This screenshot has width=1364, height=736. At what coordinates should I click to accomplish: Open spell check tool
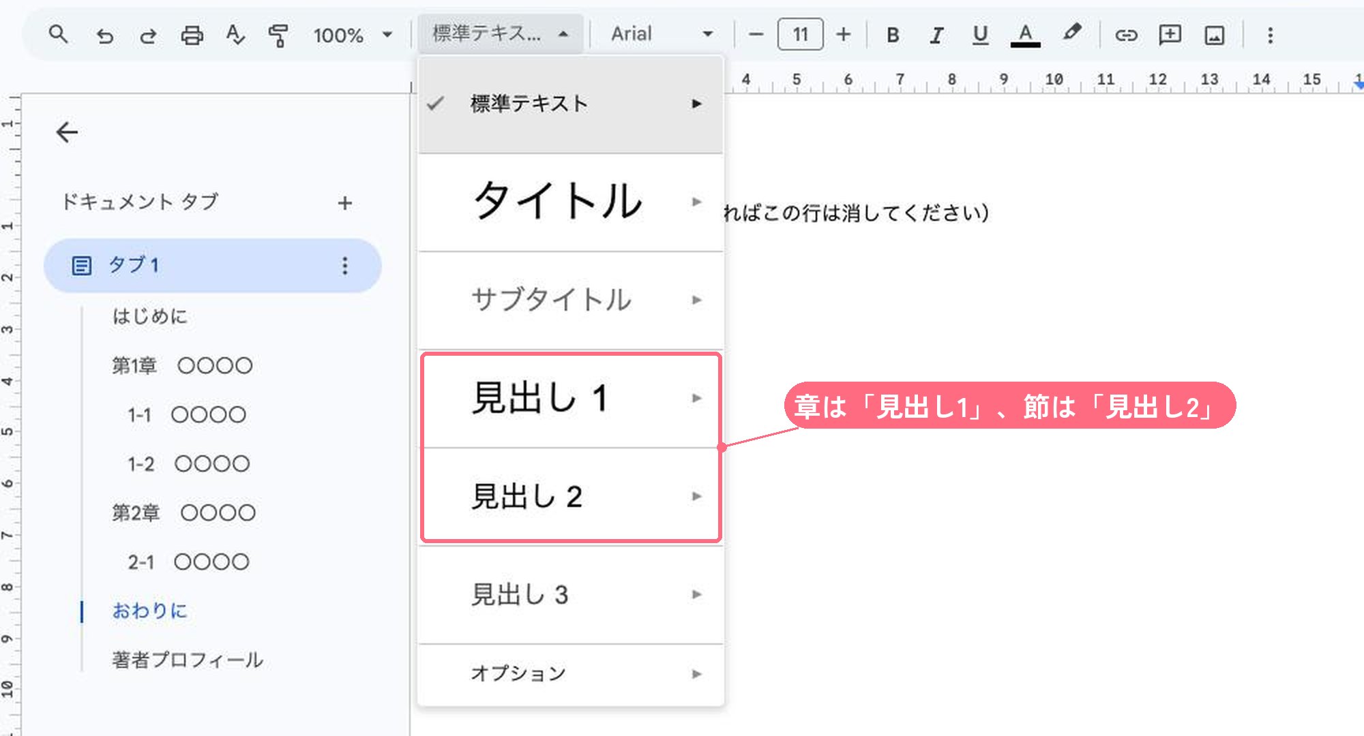235,35
